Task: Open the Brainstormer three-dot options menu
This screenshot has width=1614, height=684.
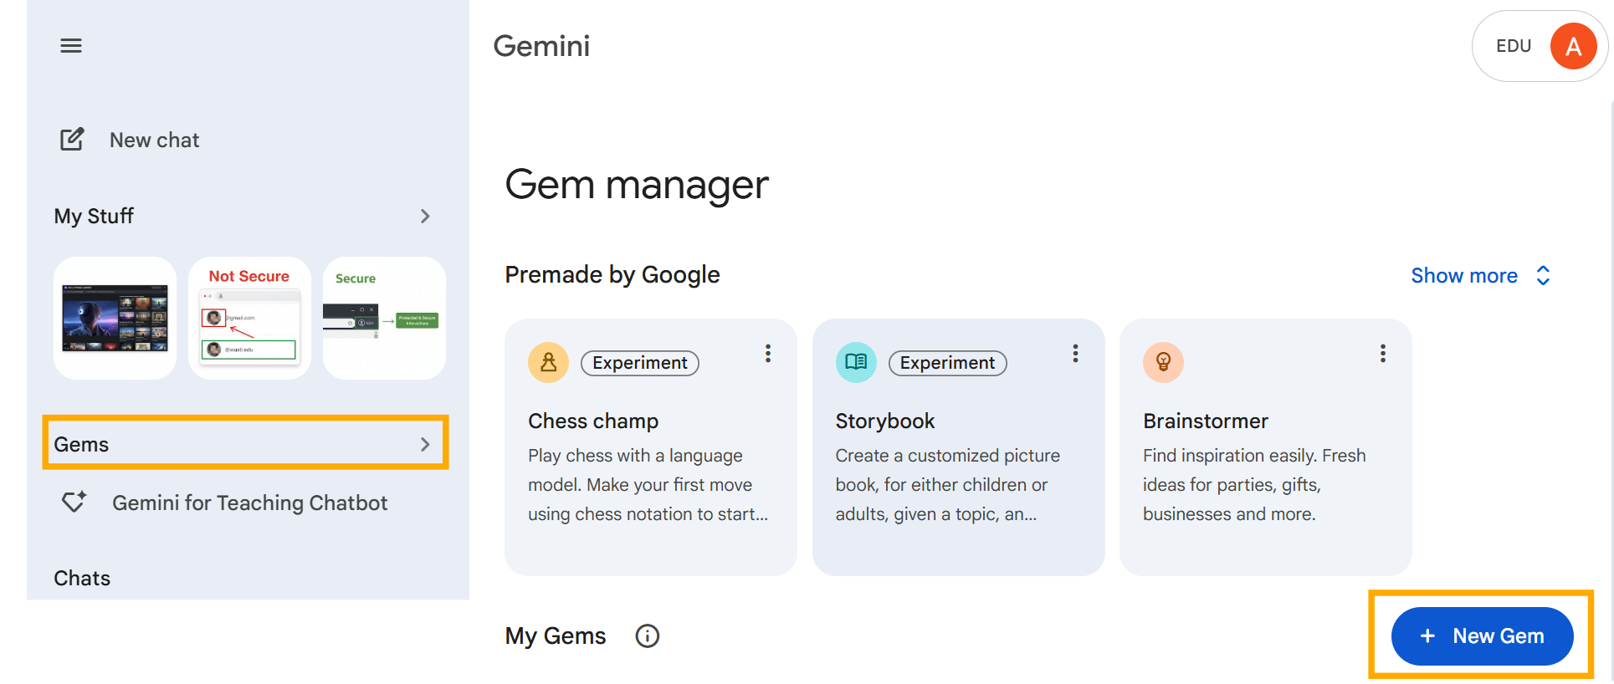Action: (x=1383, y=354)
